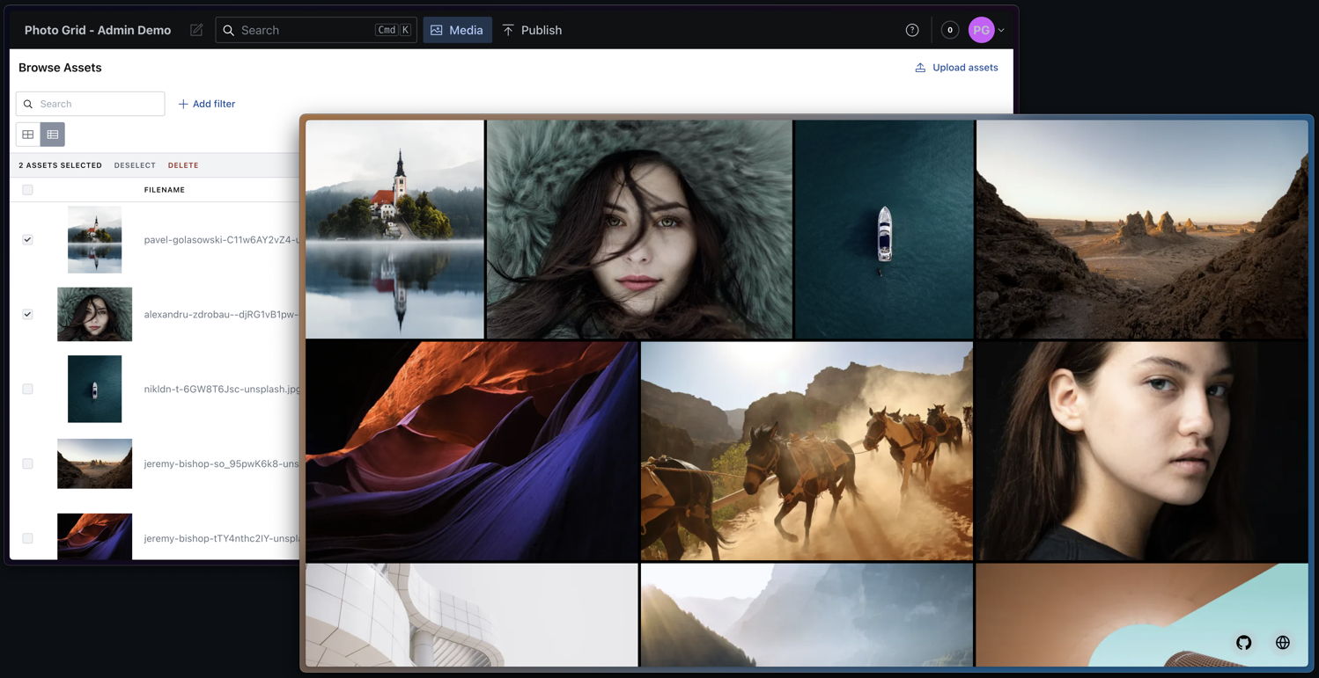
Task: Open the GitHub icon on photo grid
Action: 1244,642
